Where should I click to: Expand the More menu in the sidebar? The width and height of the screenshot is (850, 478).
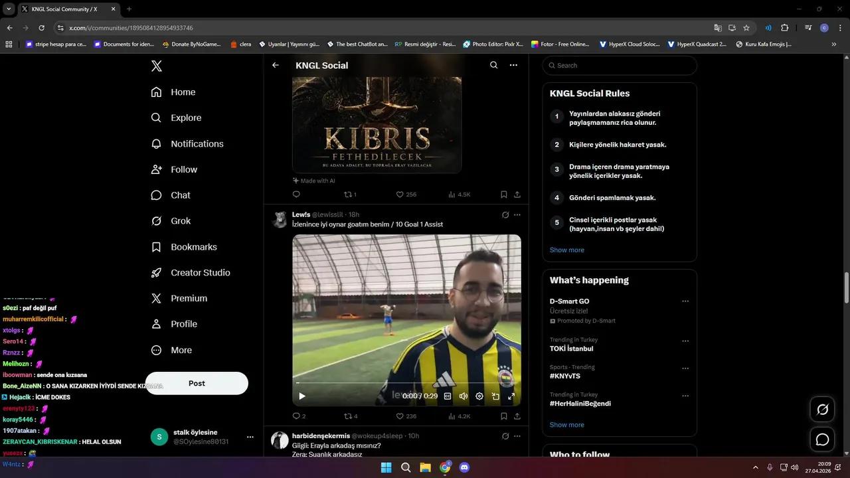click(x=171, y=351)
